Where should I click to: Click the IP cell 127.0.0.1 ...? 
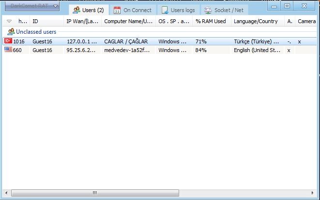point(82,41)
